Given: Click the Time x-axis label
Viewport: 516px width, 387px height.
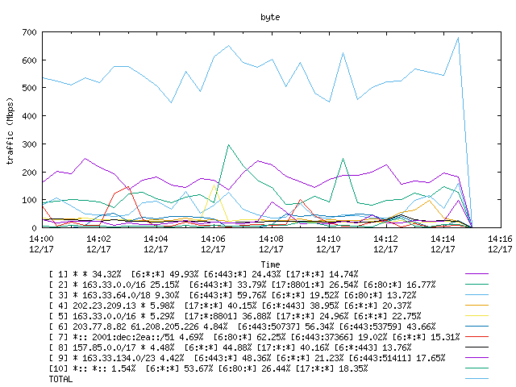Looking at the screenshot, I should point(270,264).
